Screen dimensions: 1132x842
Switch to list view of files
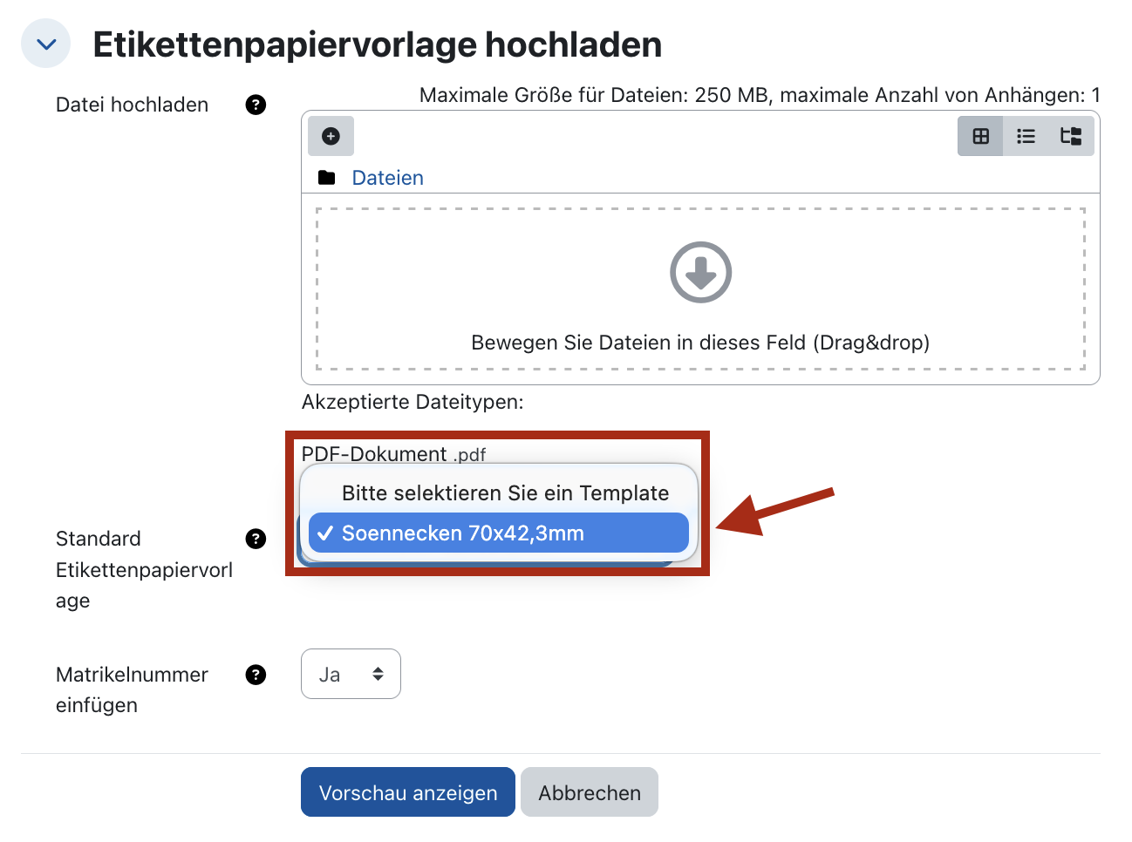[x=1026, y=136]
